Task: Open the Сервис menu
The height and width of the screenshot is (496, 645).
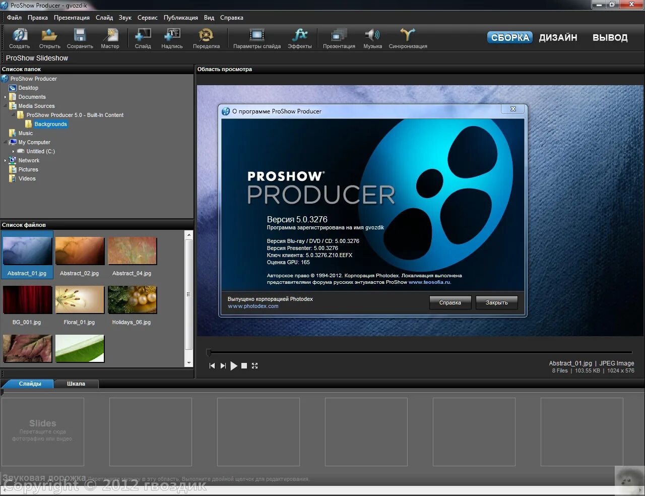Action: [147, 18]
